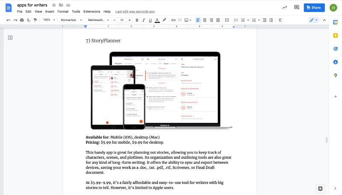The image size is (342, 195).
Task: Open Google Keep in the side panel
Action: 336,35
